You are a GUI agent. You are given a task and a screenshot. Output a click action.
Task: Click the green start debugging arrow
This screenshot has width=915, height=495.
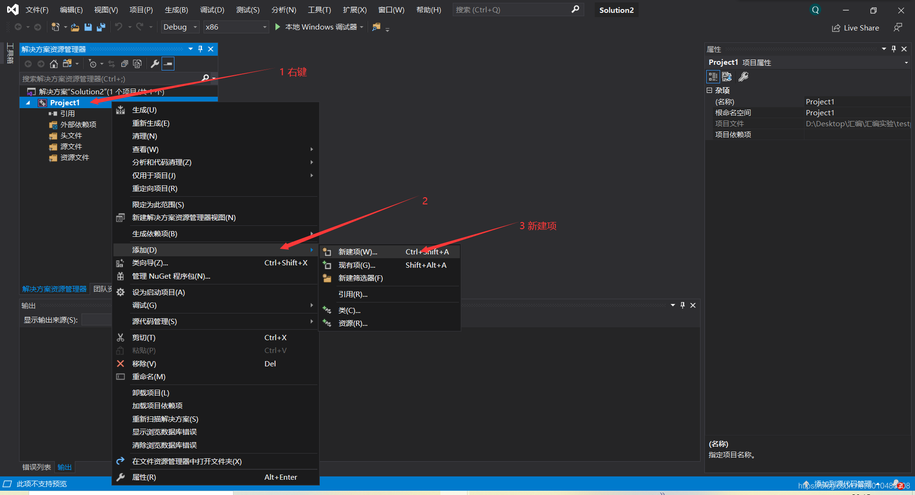point(277,27)
